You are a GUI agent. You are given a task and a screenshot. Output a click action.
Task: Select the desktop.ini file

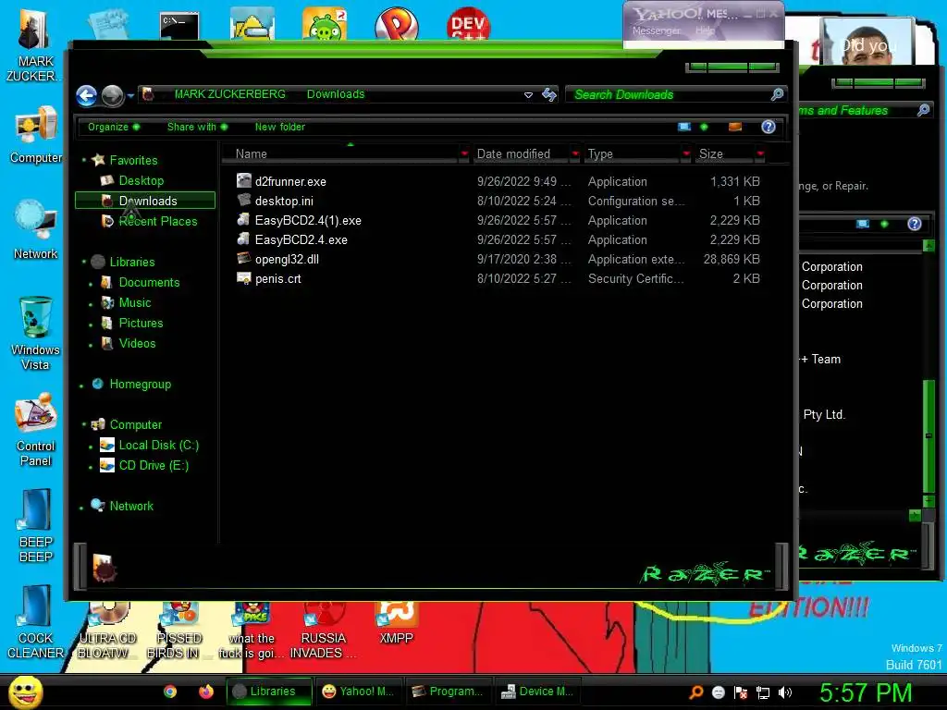[284, 201]
